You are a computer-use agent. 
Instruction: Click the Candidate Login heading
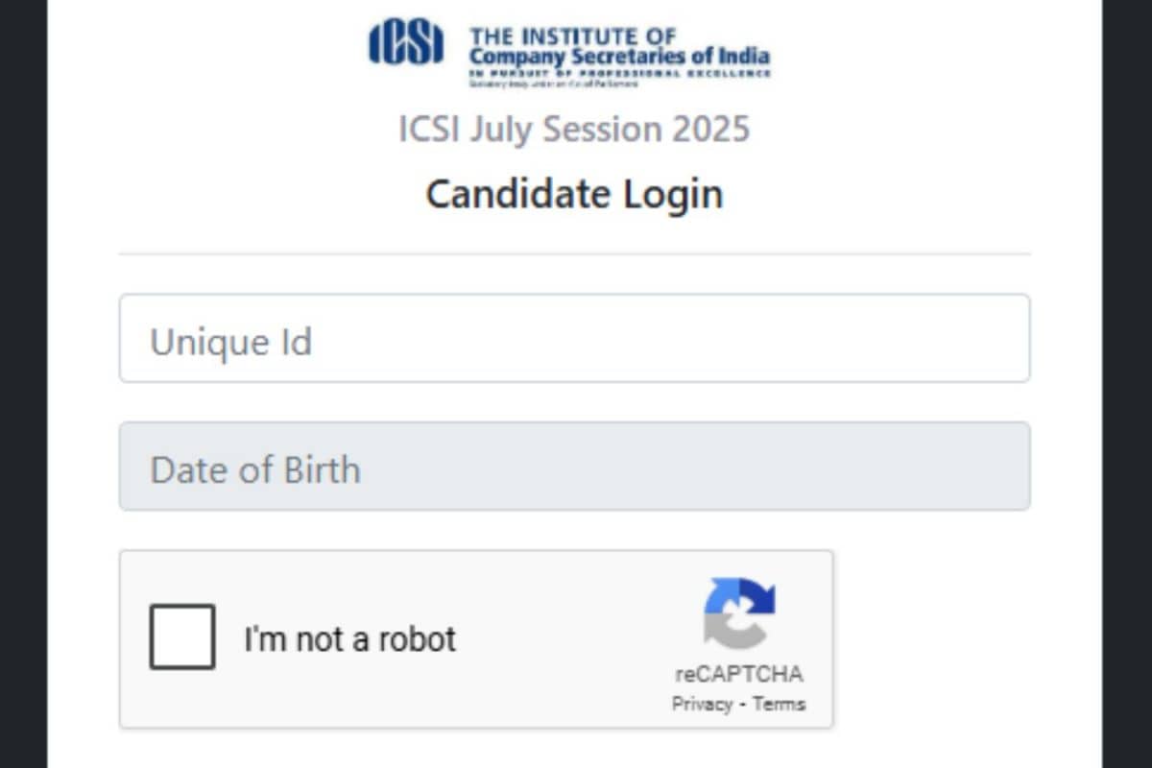[x=574, y=194]
